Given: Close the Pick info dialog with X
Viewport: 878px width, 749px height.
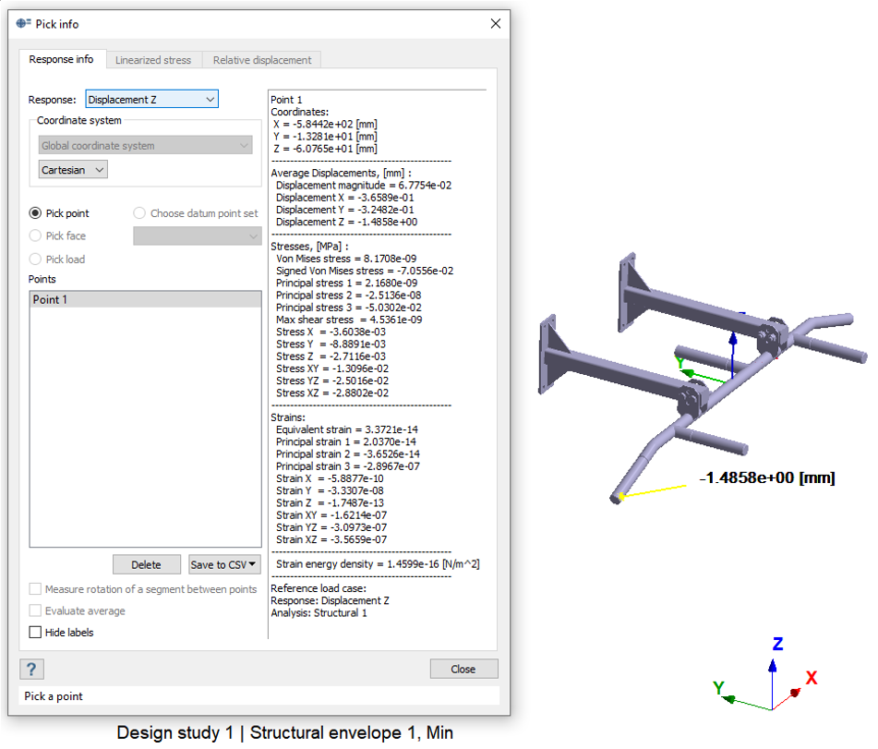Looking at the screenshot, I should (496, 24).
